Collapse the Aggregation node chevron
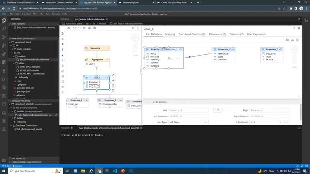Viewport: 310px width, 174px height. 108,60
